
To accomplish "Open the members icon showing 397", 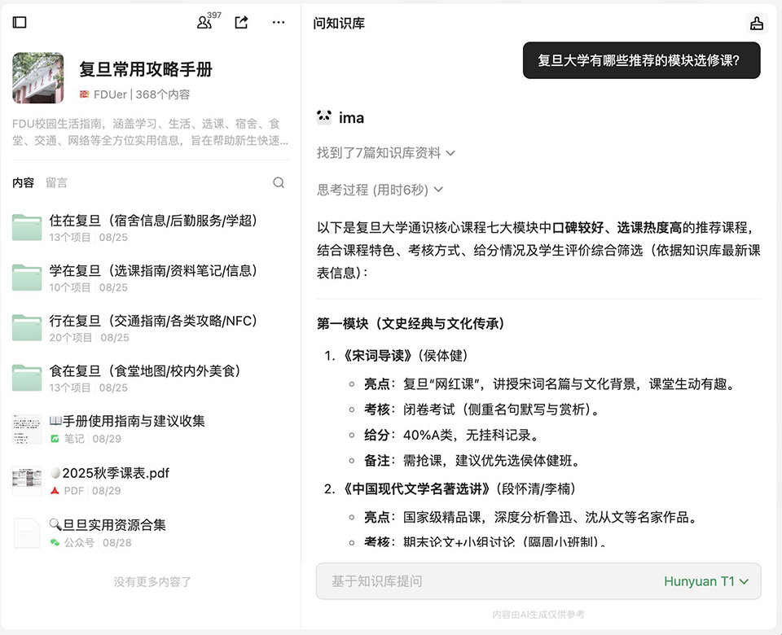I will pyautogui.click(x=204, y=23).
